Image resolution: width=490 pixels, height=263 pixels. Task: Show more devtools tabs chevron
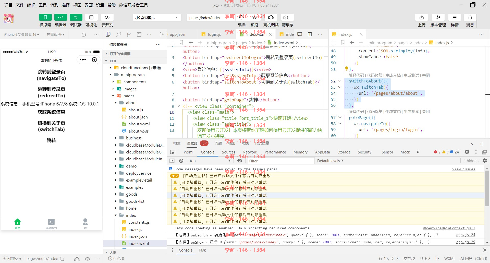tap(418, 152)
